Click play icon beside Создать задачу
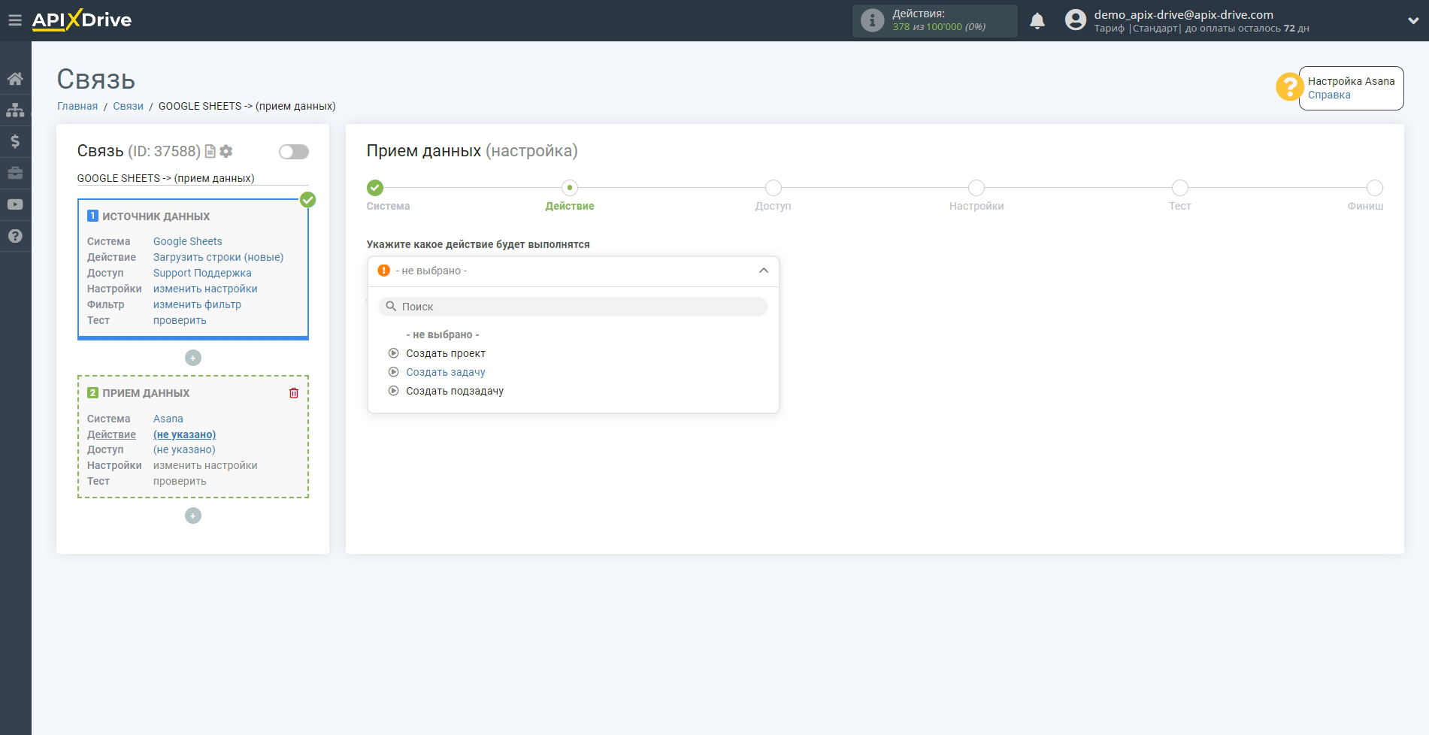The height and width of the screenshot is (735, 1429). (x=393, y=372)
